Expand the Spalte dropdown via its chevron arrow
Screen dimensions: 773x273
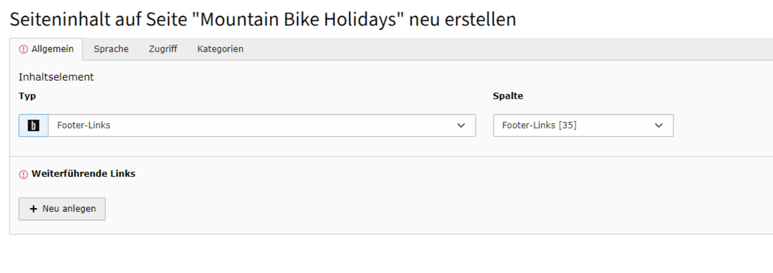659,125
